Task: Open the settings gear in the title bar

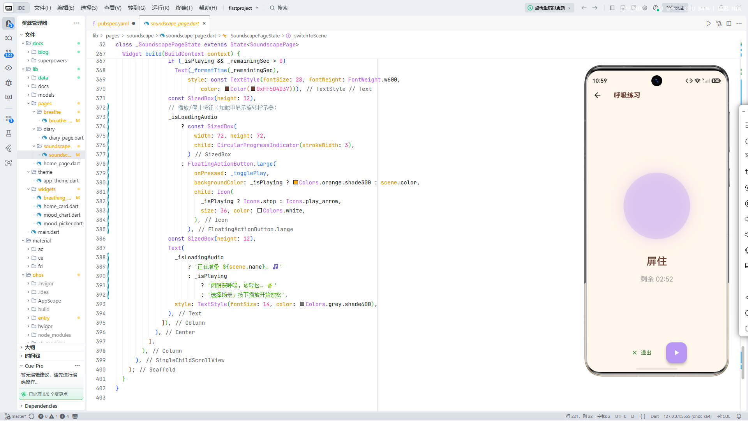Action: click(645, 8)
